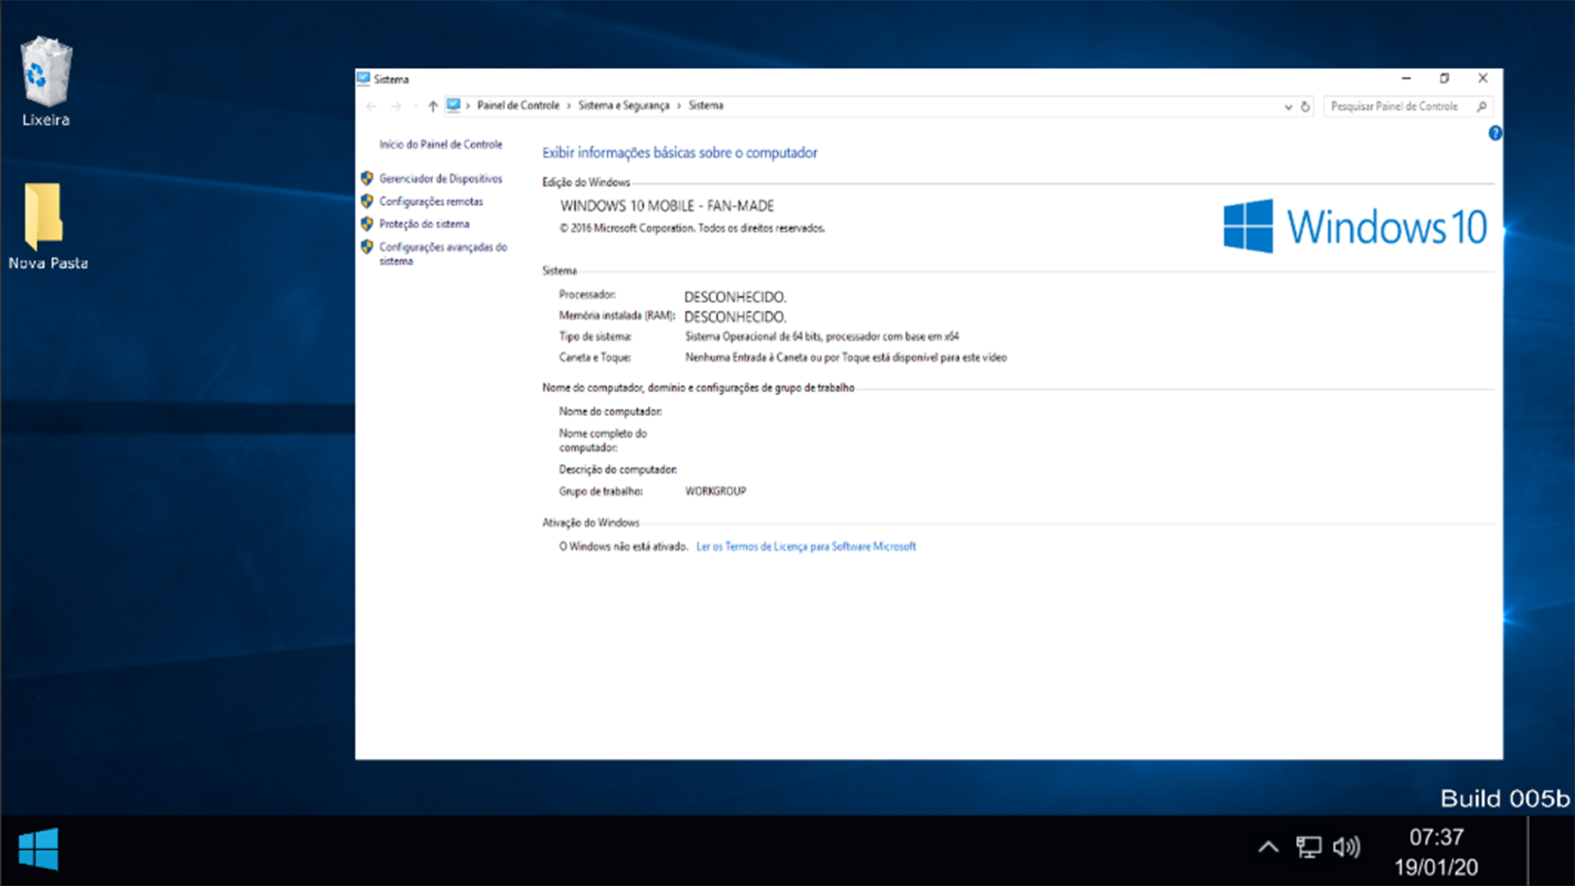Open Configurações remotas link
This screenshot has height=886, width=1575.
tap(431, 202)
